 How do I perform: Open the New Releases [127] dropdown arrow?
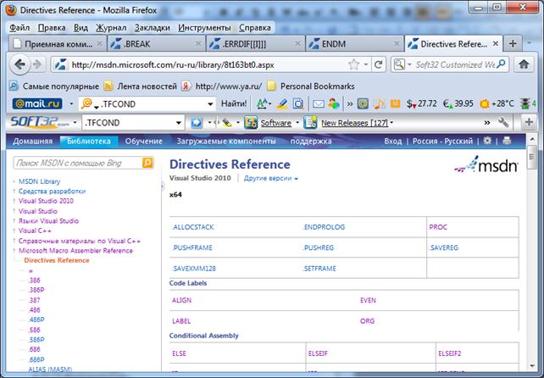[x=391, y=123]
